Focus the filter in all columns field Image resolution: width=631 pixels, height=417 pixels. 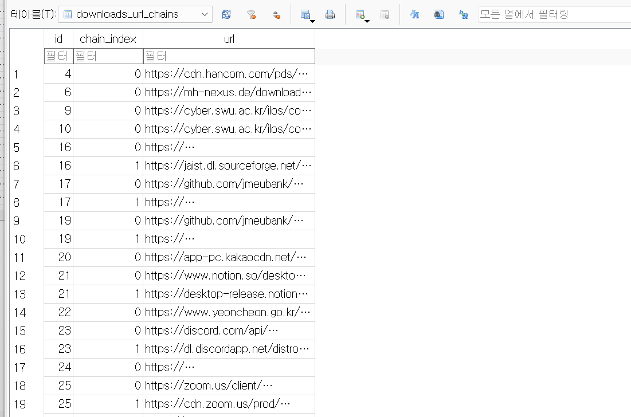pos(555,14)
